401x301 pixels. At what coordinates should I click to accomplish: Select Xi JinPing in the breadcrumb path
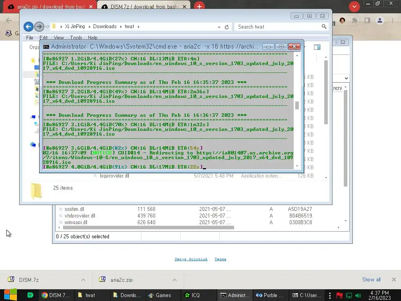pyautogui.click(x=75, y=26)
